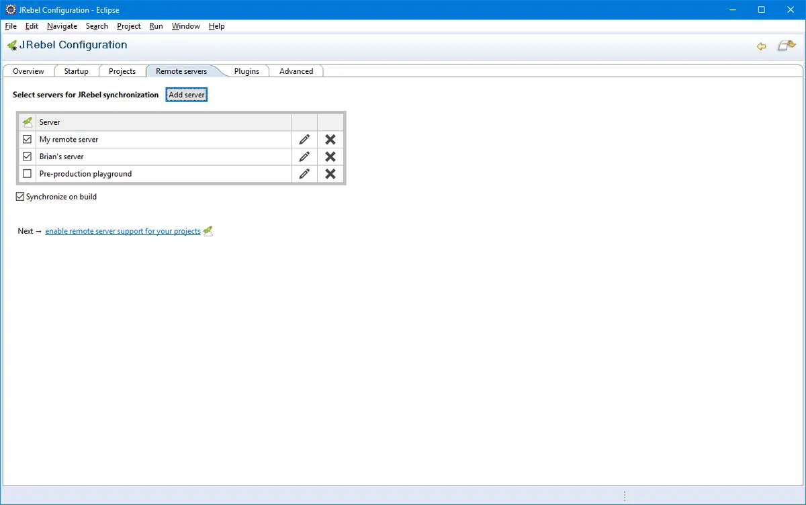Open the Window menu
The height and width of the screenshot is (505, 806).
[x=185, y=26]
